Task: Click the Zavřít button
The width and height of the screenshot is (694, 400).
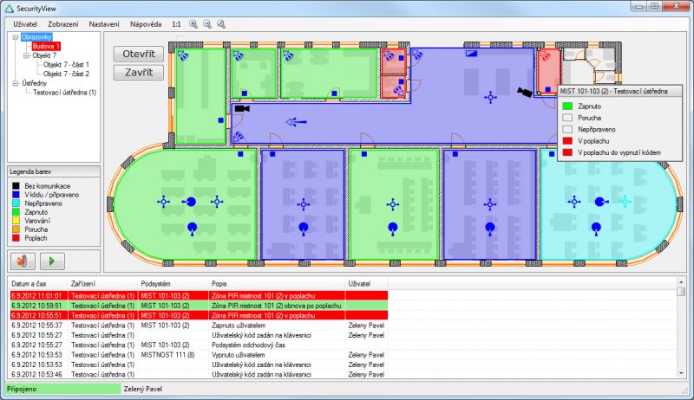Action: pyautogui.click(x=138, y=73)
